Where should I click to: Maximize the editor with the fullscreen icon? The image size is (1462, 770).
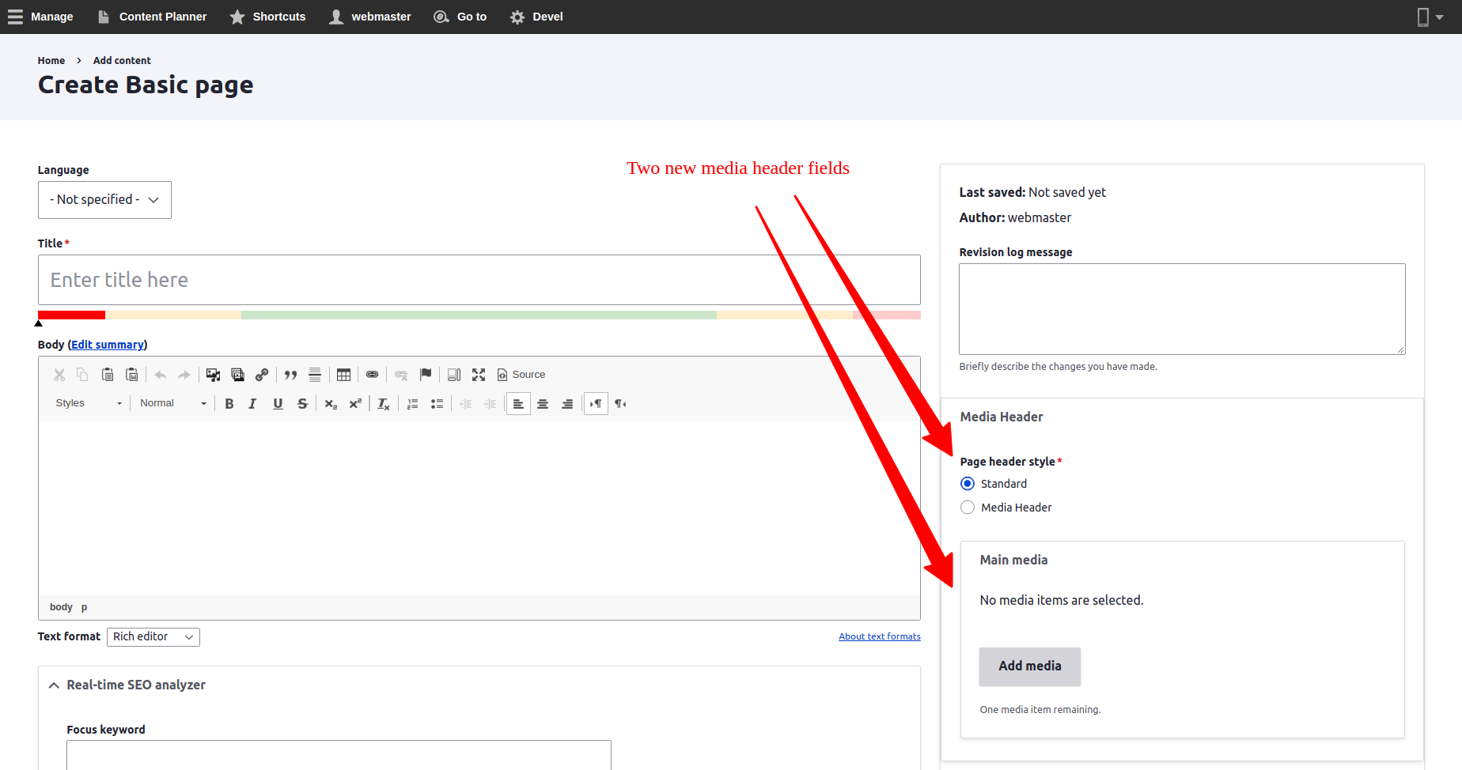click(479, 375)
